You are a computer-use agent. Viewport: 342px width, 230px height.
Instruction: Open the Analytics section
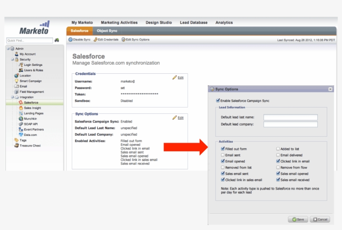pyautogui.click(x=224, y=22)
